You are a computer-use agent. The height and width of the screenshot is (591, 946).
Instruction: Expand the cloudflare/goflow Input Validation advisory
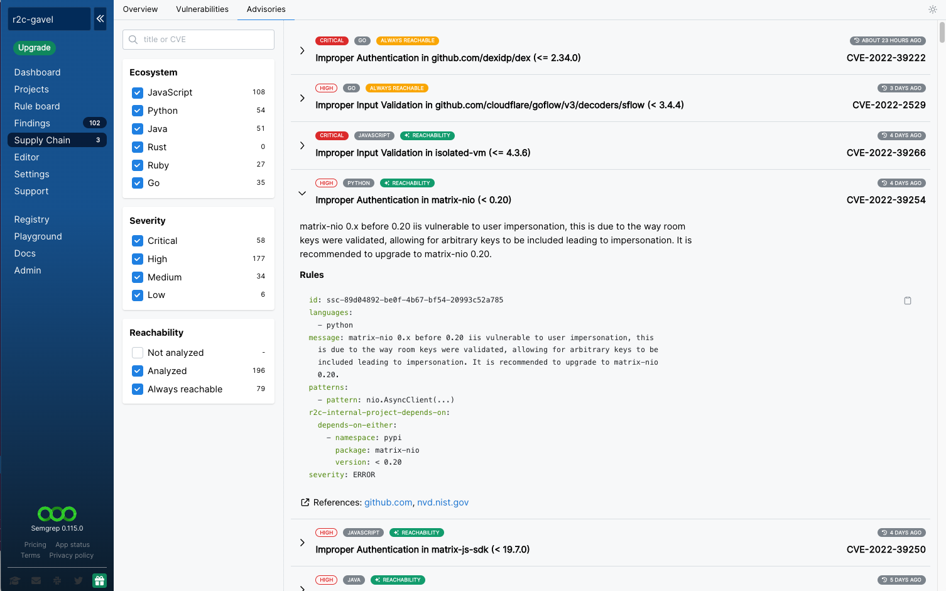point(302,98)
